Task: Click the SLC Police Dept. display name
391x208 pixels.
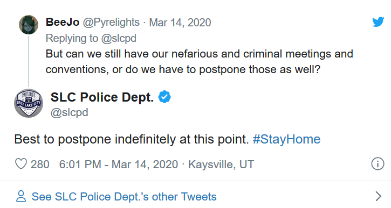Action: click(102, 97)
